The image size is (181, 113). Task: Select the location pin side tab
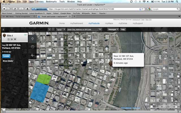33,39
